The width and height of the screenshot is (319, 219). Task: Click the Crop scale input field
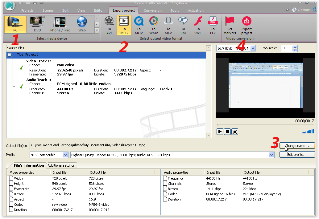tap(287, 48)
